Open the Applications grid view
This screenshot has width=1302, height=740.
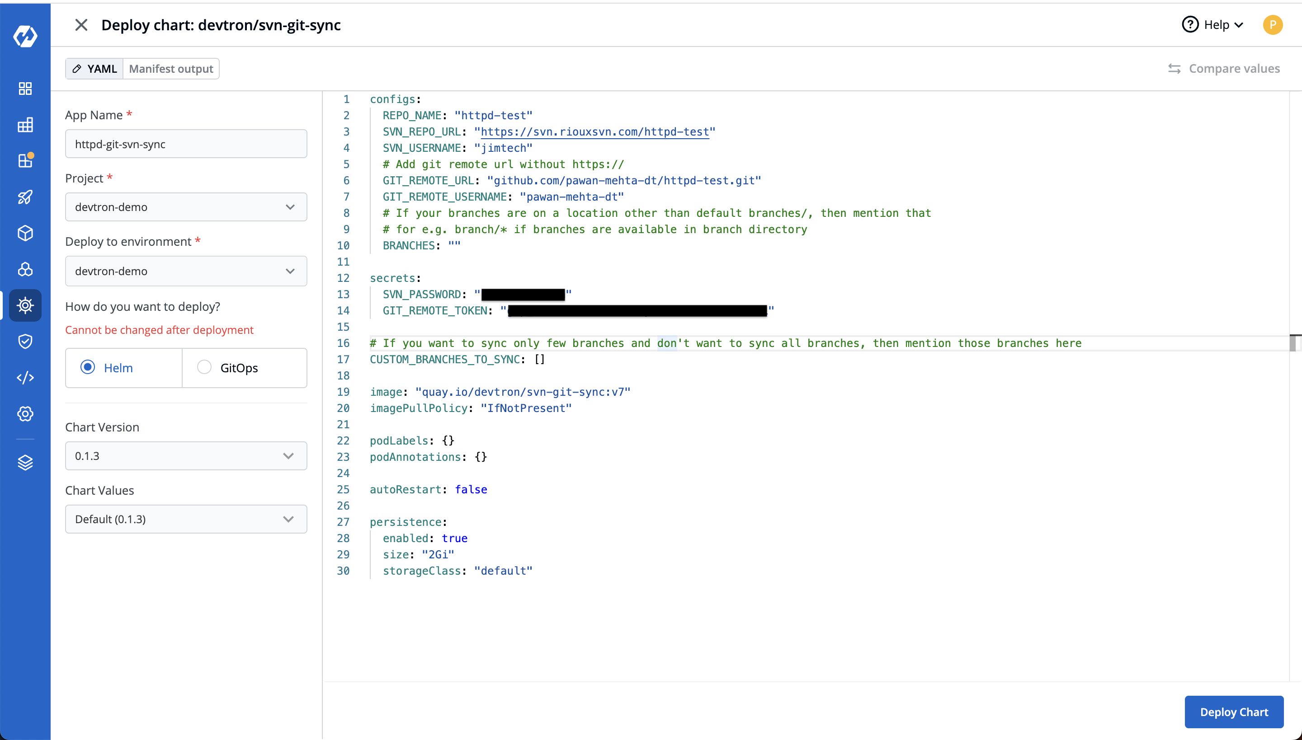tap(25, 88)
